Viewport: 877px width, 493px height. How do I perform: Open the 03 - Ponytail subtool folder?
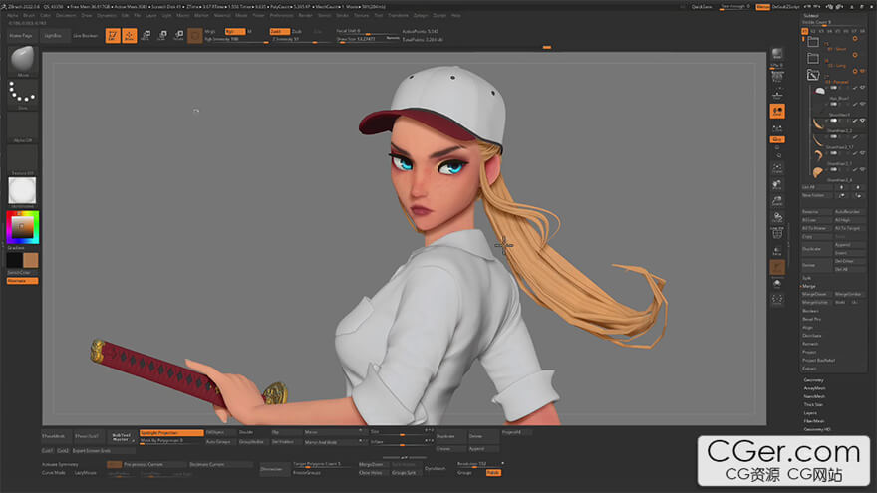(x=813, y=75)
